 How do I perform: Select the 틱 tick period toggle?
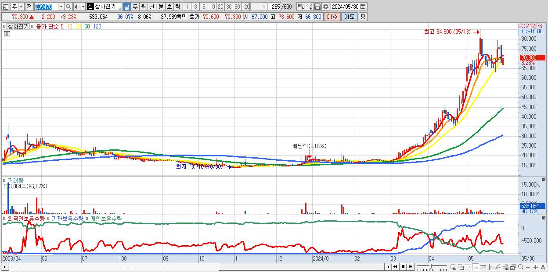177,7
